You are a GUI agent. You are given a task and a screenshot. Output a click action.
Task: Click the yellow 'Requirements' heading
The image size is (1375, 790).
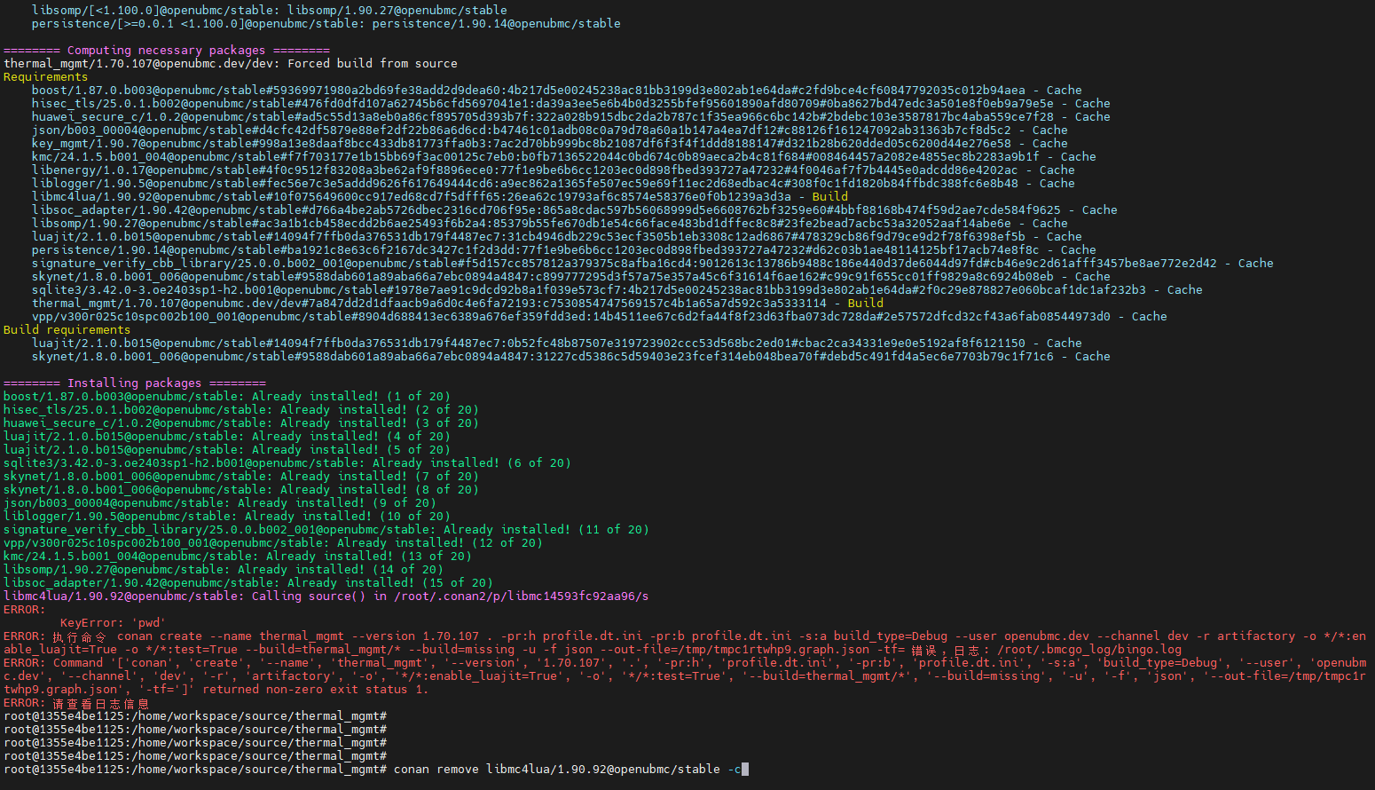point(45,77)
